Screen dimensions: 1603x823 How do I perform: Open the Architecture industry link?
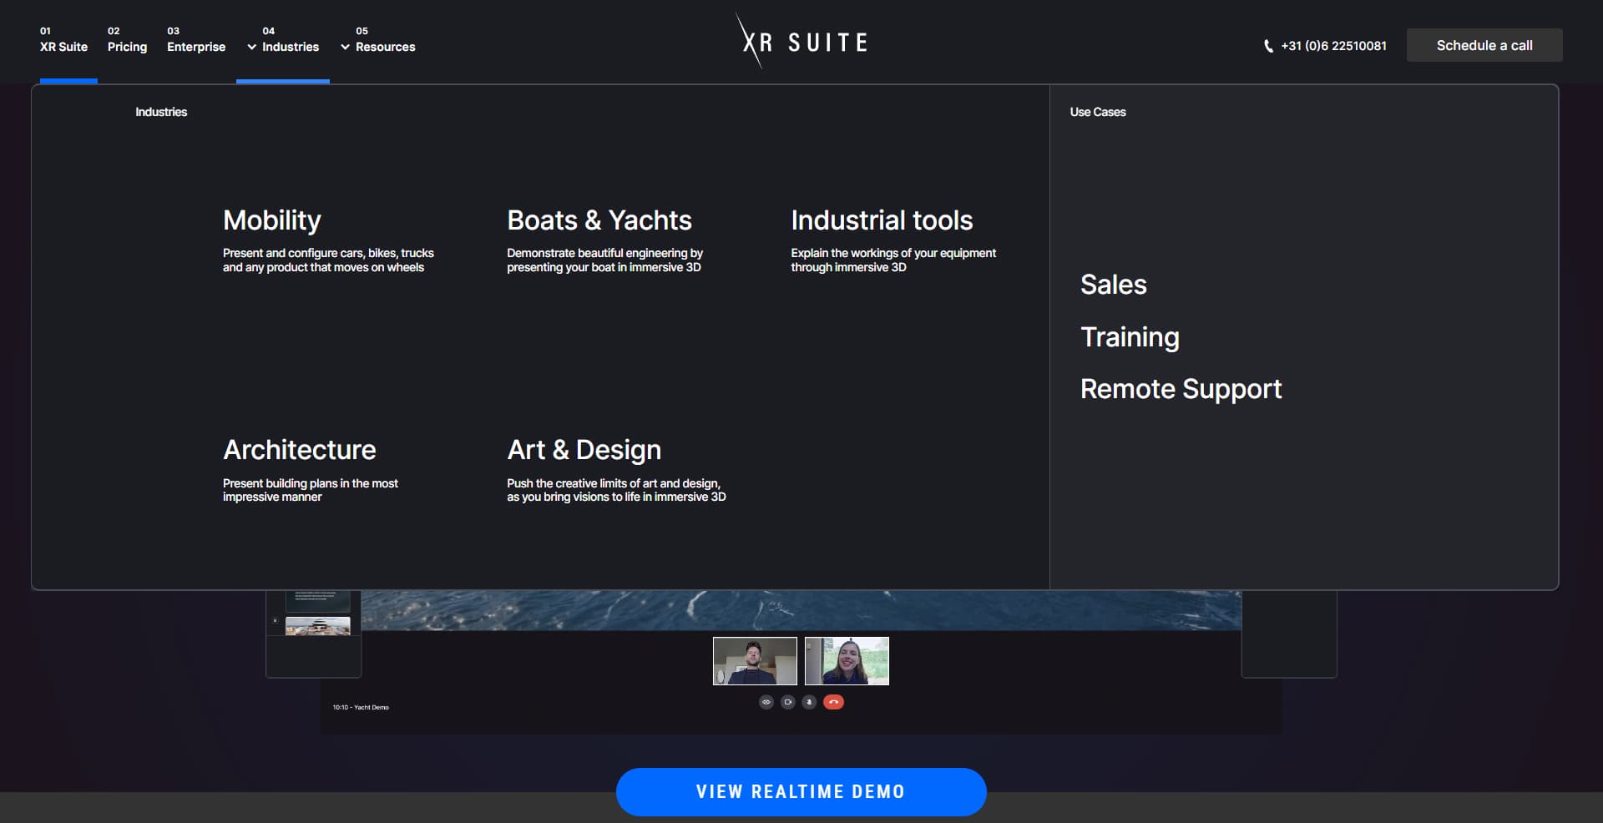[300, 450]
